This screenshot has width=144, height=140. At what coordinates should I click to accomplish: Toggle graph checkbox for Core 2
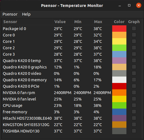click(x=134, y=48)
